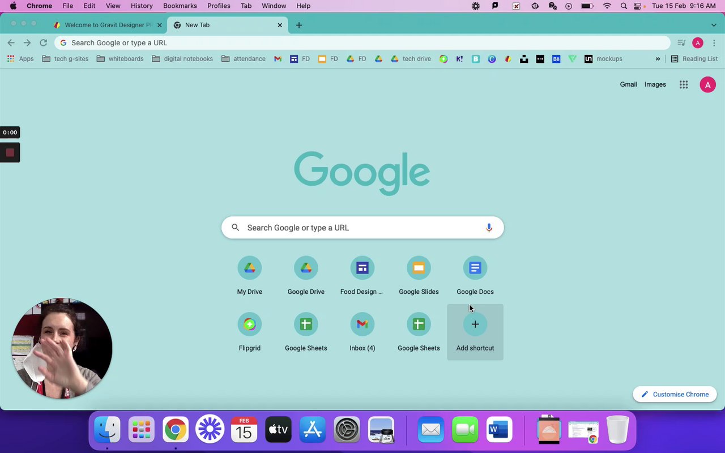Open the Trash in the Dock
The width and height of the screenshot is (725, 453).
(x=617, y=430)
